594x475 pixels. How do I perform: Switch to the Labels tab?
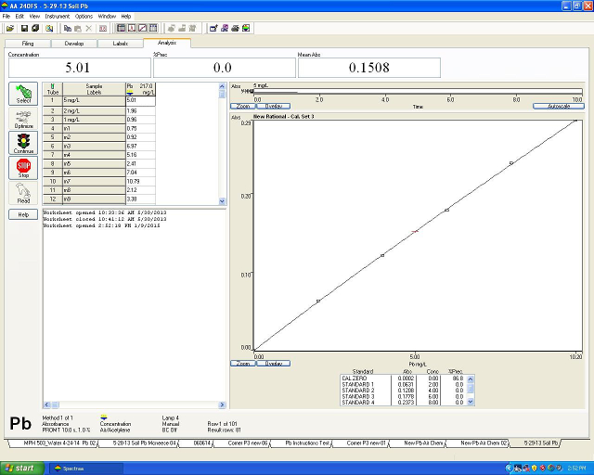(x=121, y=43)
